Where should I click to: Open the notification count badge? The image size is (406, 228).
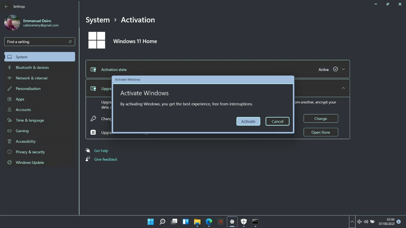point(399,222)
